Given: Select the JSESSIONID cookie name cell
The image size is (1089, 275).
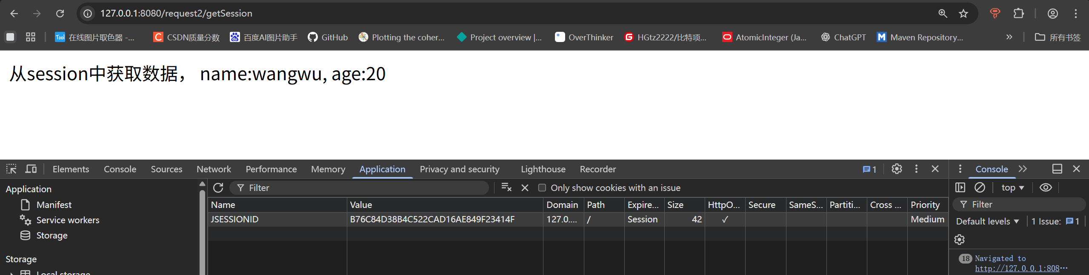Looking at the screenshot, I should click(x=277, y=219).
